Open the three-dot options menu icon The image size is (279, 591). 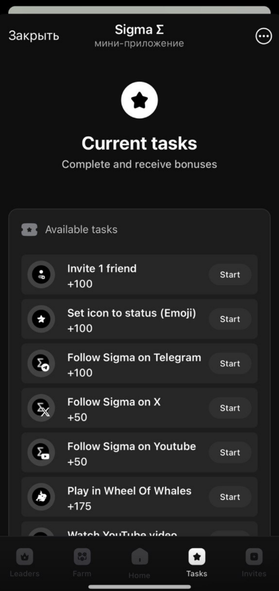(x=263, y=36)
